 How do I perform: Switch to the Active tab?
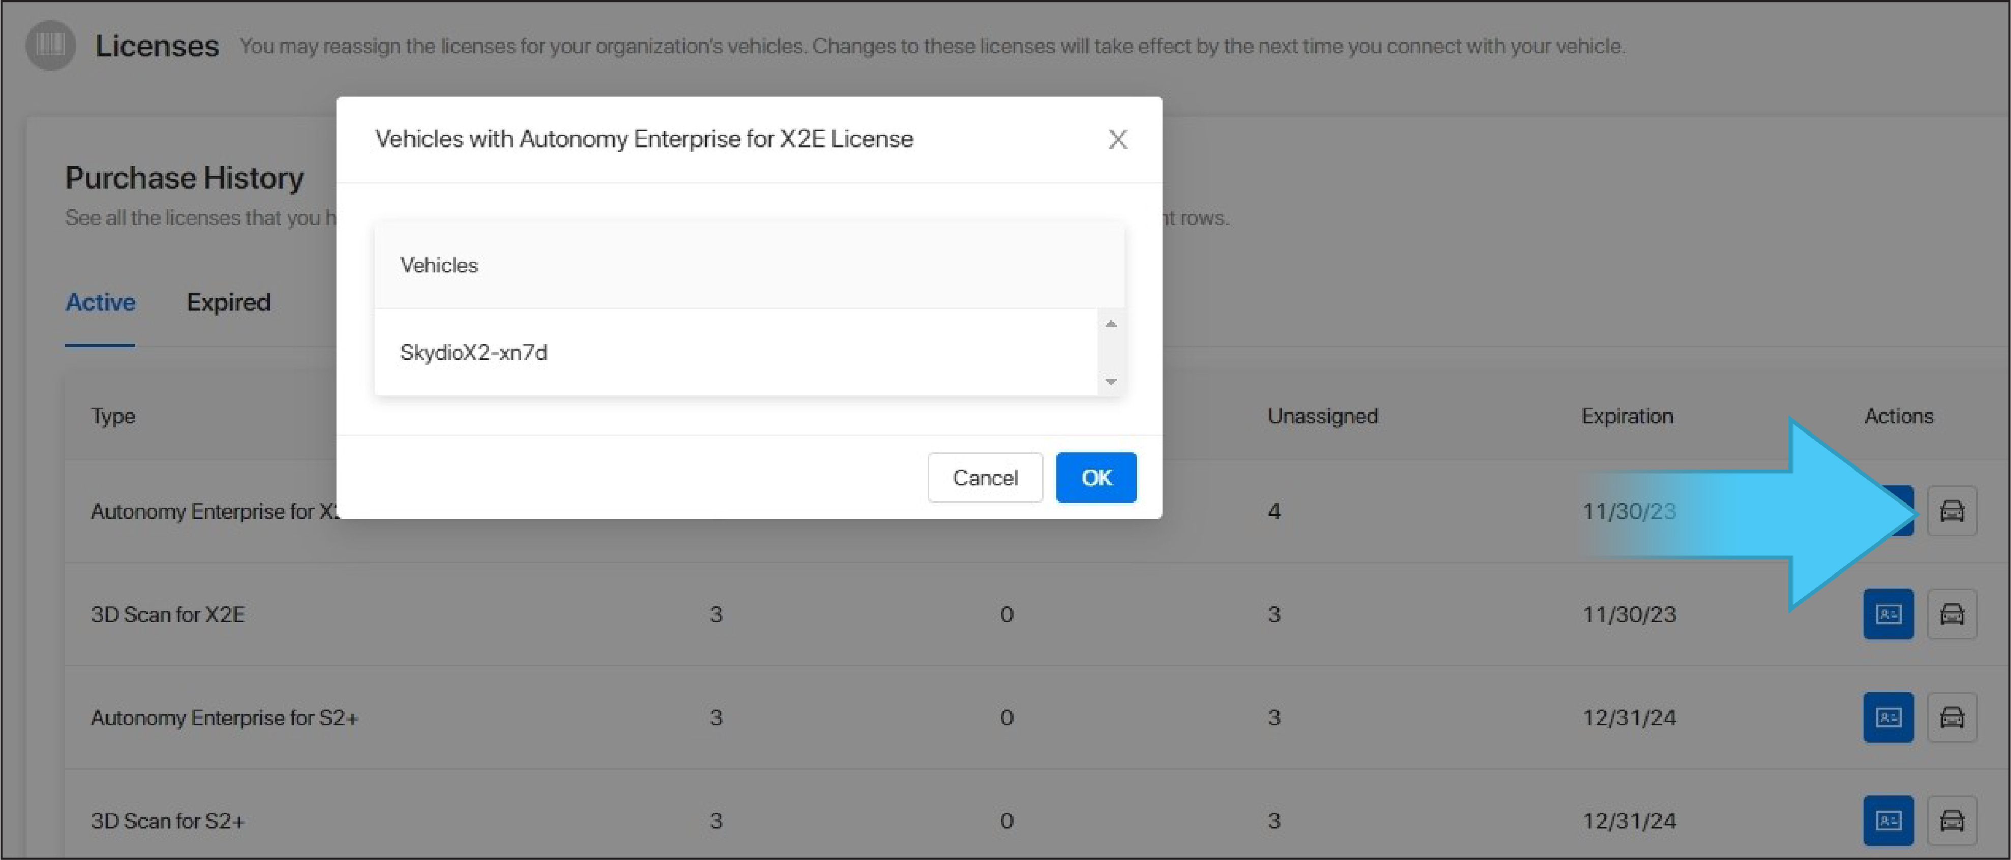[x=101, y=303]
